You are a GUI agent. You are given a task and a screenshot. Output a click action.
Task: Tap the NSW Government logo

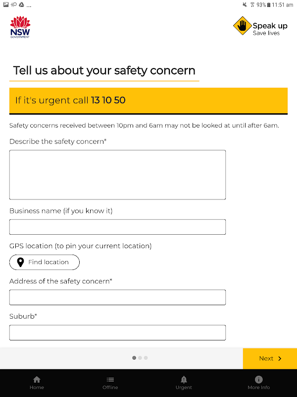20,27
